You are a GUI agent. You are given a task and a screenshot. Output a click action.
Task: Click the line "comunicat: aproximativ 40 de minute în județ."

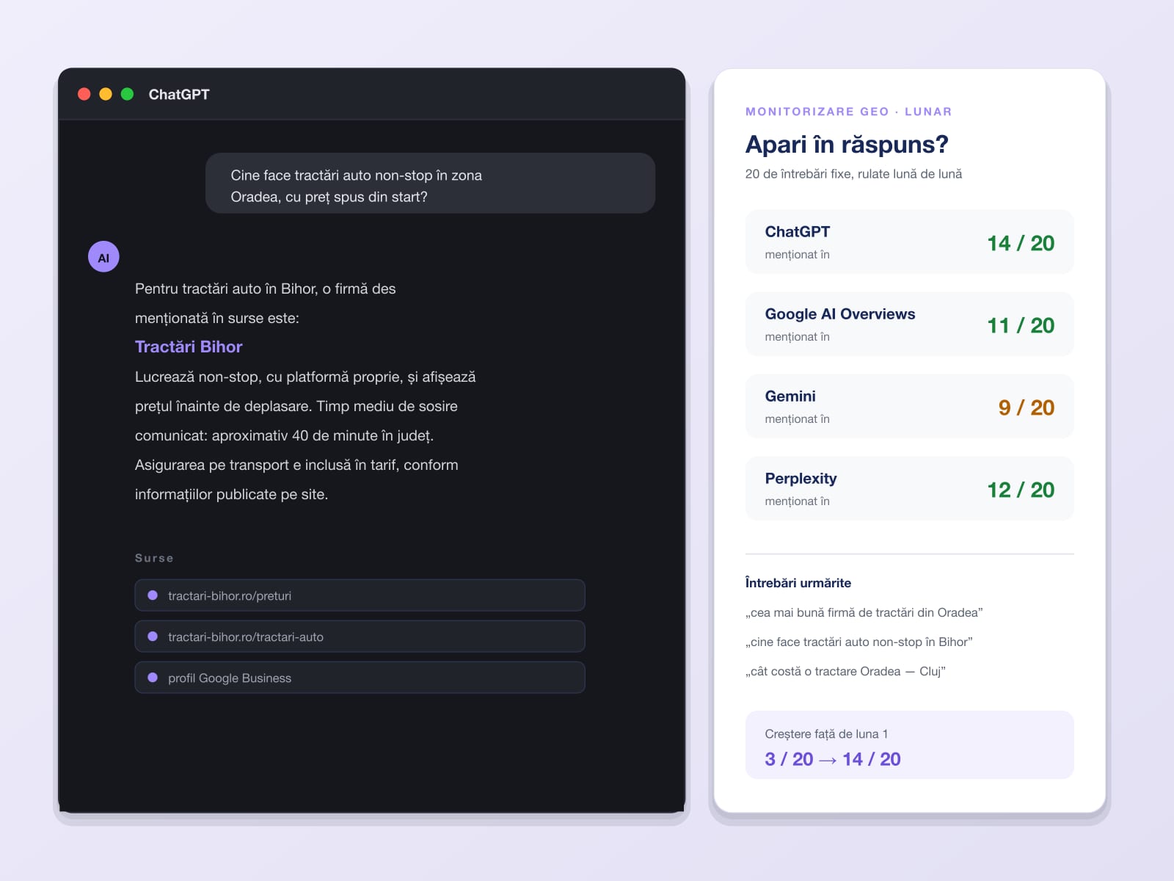tap(285, 435)
